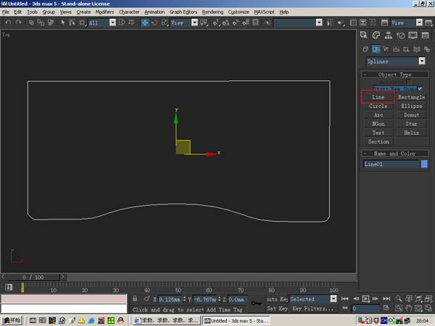This screenshot has height=326, width=435.
Task: Toggle the Selection Lock padlock
Action: pos(135,298)
